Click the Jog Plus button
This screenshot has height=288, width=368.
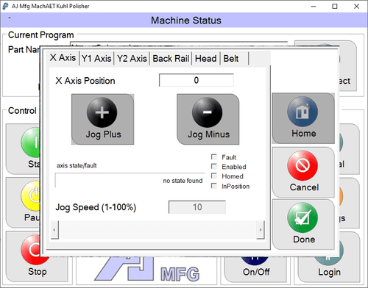pyautogui.click(x=102, y=119)
